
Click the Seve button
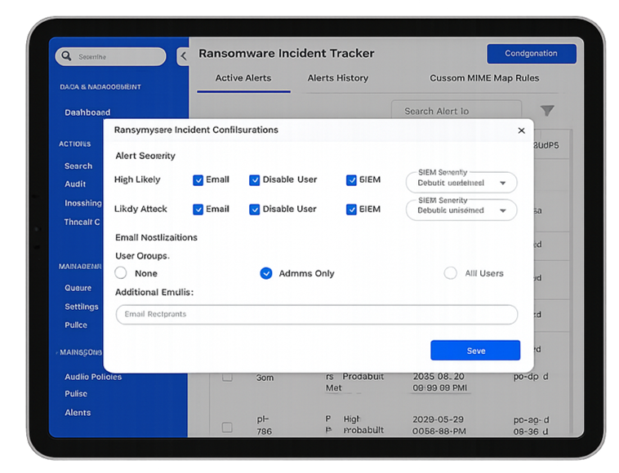[x=475, y=350]
